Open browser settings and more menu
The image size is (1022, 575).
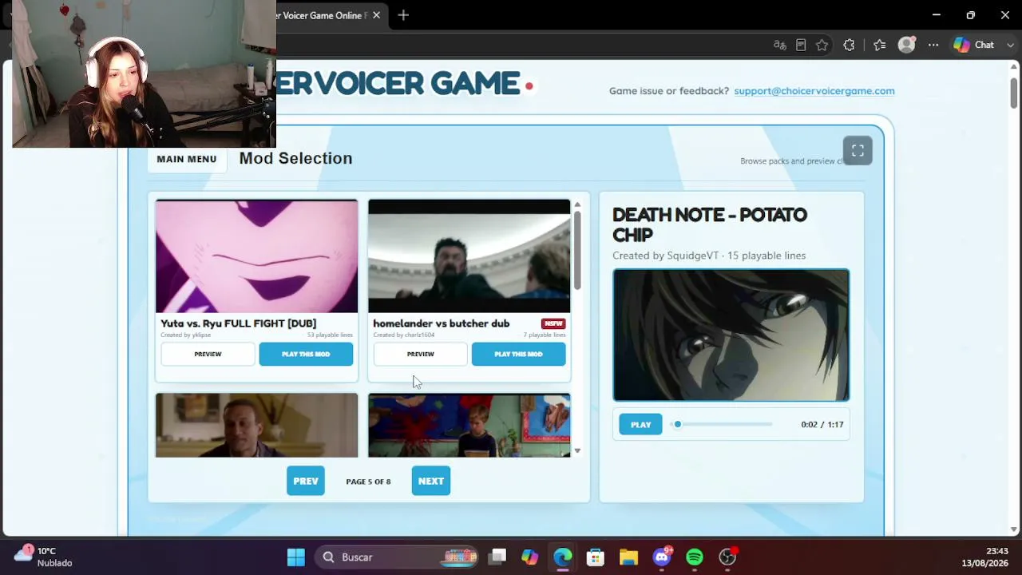pyautogui.click(x=933, y=45)
